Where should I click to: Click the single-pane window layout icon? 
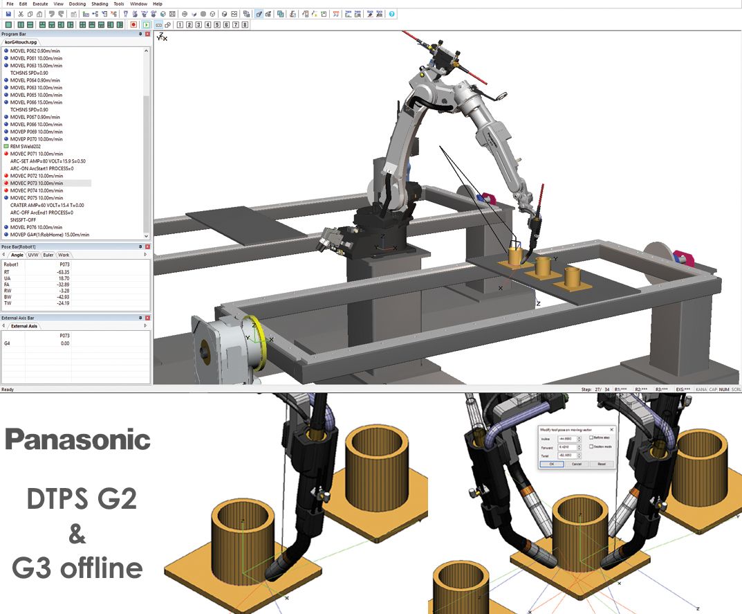pyautogui.click(x=8, y=25)
